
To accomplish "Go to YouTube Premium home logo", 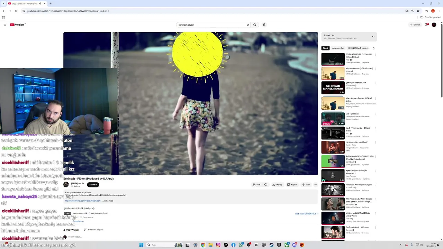I will (17, 25).
